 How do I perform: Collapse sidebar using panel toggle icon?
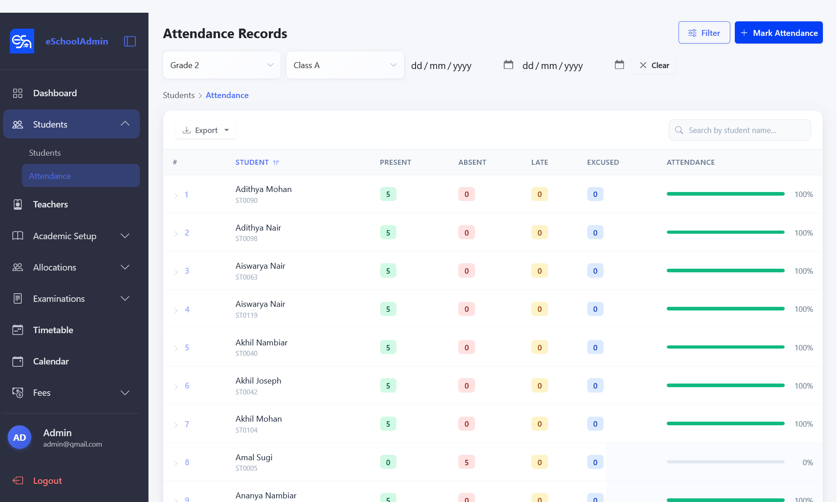(130, 41)
